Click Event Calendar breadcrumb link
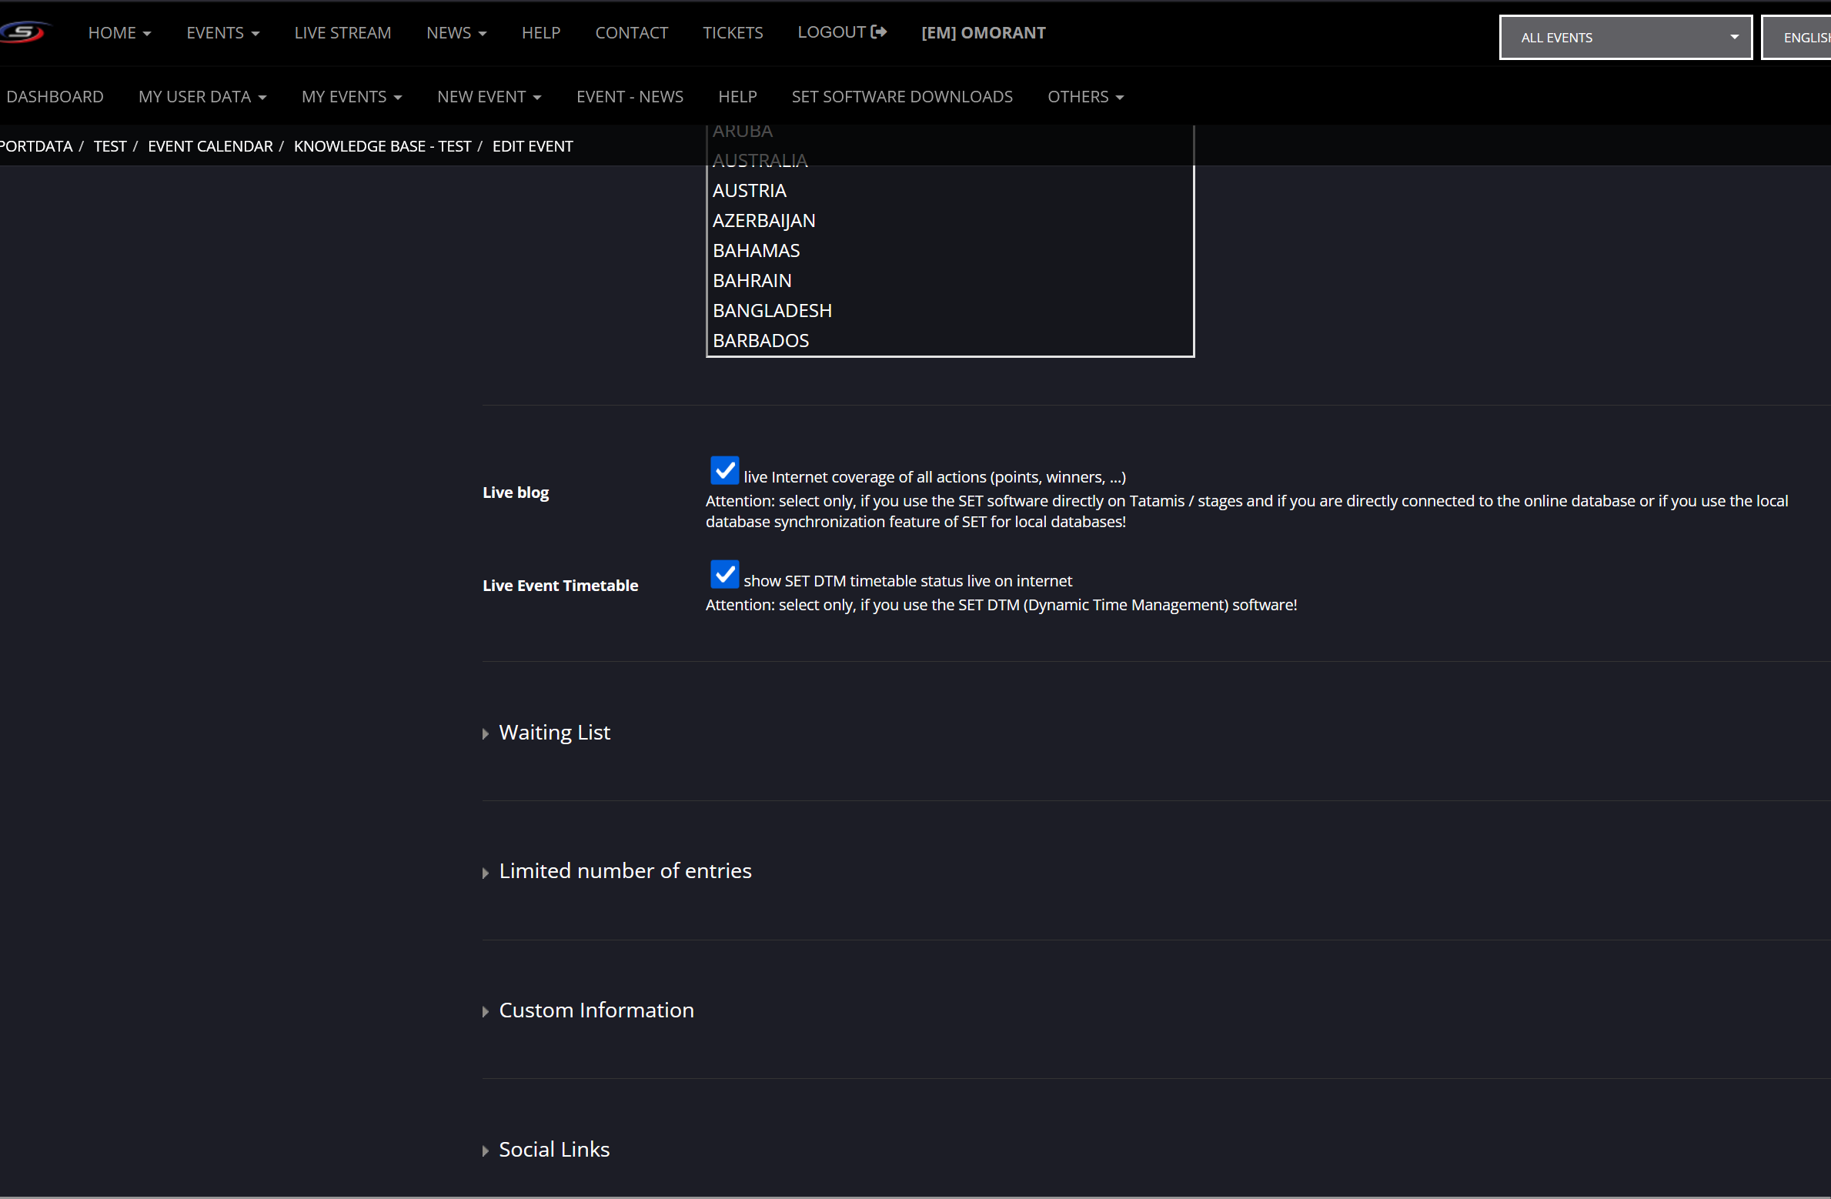The height and width of the screenshot is (1199, 1831). pos(210,146)
